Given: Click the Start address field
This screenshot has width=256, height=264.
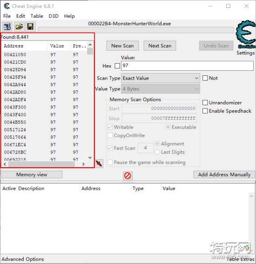Looking at the screenshot, I should [x=159, y=108].
